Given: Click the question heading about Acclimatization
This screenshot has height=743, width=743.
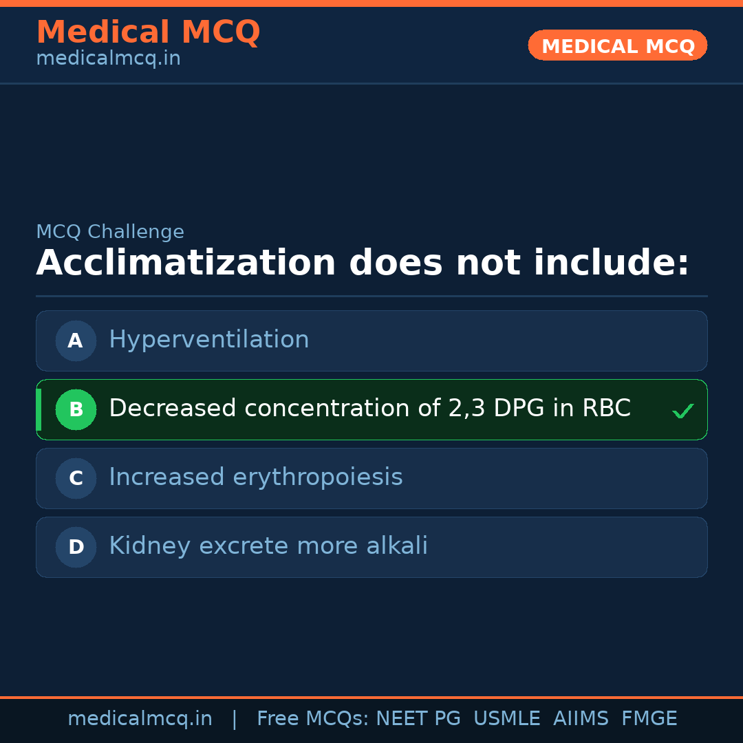Looking at the screenshot, I should (363, 263).
